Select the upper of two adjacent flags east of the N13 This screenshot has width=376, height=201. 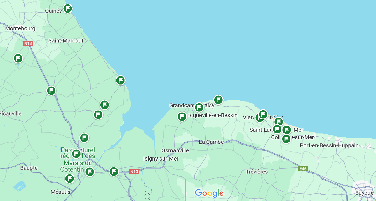point(104,105)
